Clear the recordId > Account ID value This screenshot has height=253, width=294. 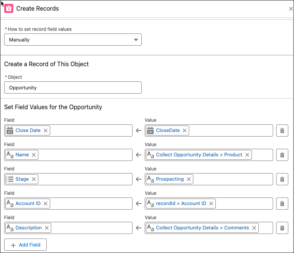pos(211,204)
